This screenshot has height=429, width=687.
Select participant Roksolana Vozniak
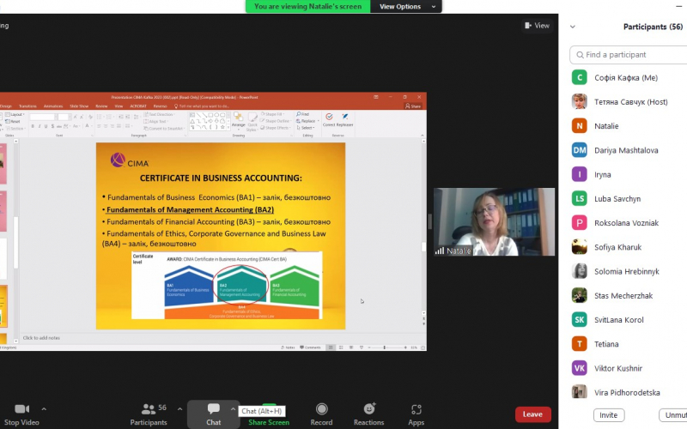coord(629,223)
